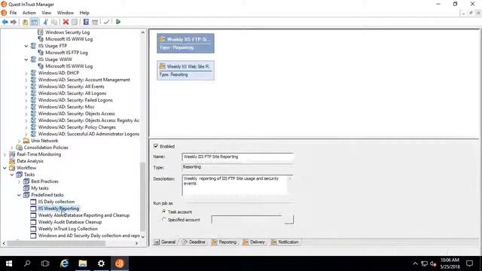The width and height of the screenshot is (482, 271).
Task: Click the properties sheet toolbar icon
Action: (75, 22)
